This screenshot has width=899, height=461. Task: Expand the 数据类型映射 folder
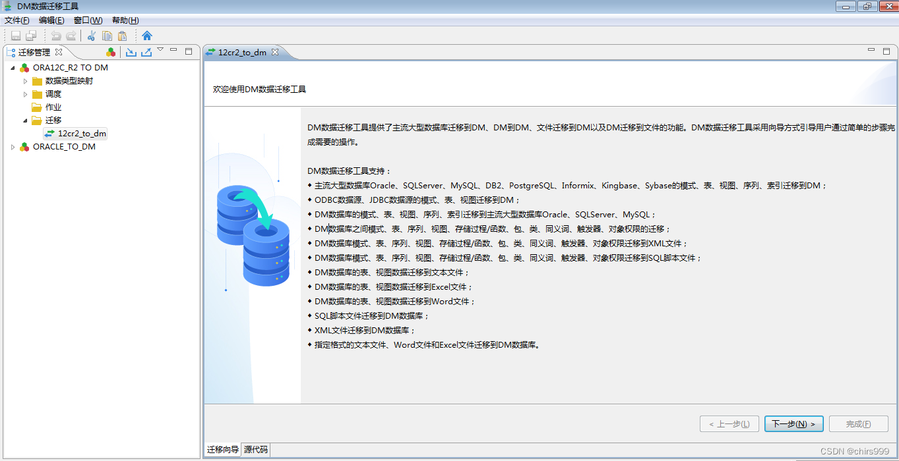pos(24,80)
